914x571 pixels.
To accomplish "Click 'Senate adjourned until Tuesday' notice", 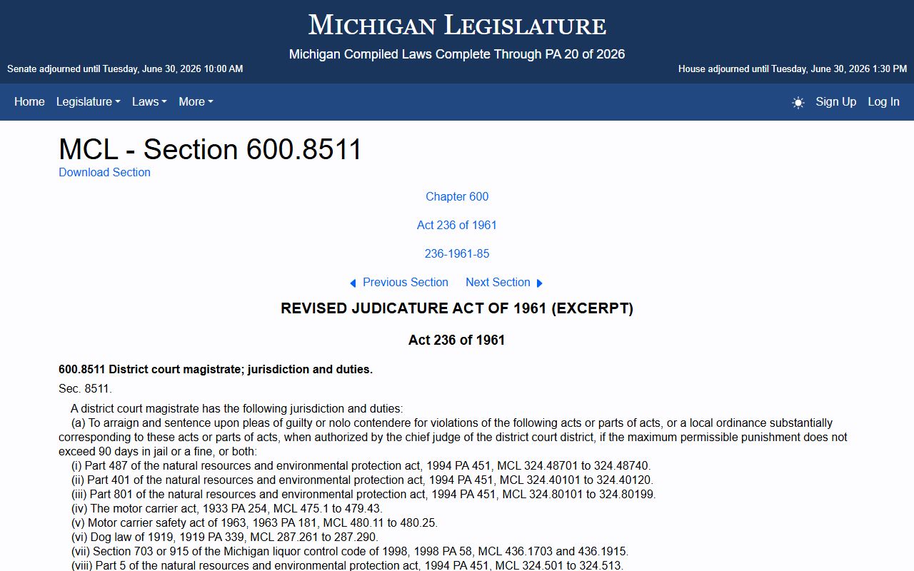I will coord(125,69).
